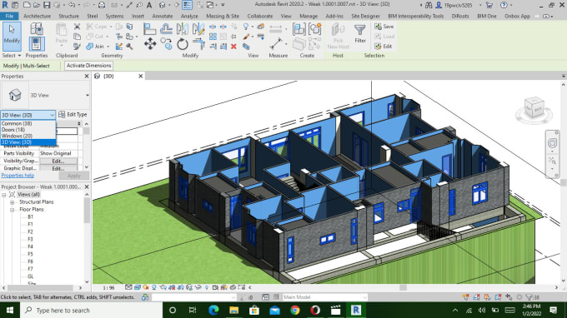Screen dimensions: 567x318
Task: Open Revit from the Windows taskbar
Action: pos(356,310)
